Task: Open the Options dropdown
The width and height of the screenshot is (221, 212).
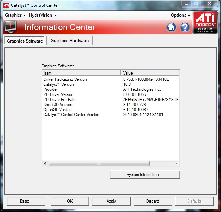Action: click(180, 15)
